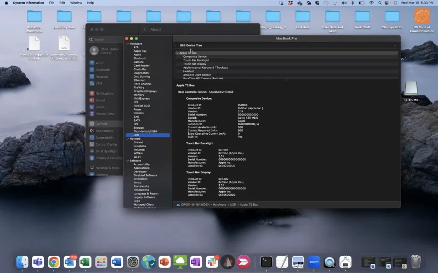Select Bluetooth in the hardware list

point(140,58)
